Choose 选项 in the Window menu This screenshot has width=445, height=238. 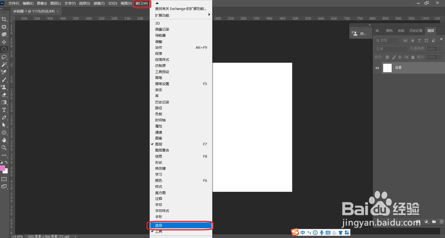181,225
